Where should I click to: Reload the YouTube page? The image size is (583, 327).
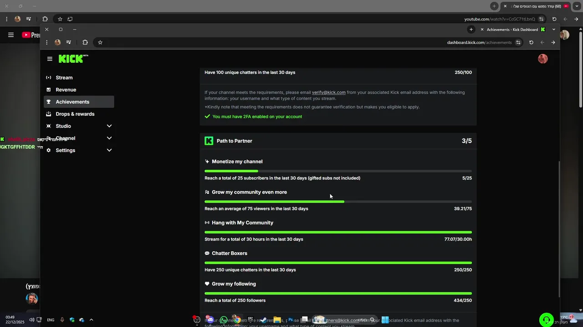coord(554,19)
